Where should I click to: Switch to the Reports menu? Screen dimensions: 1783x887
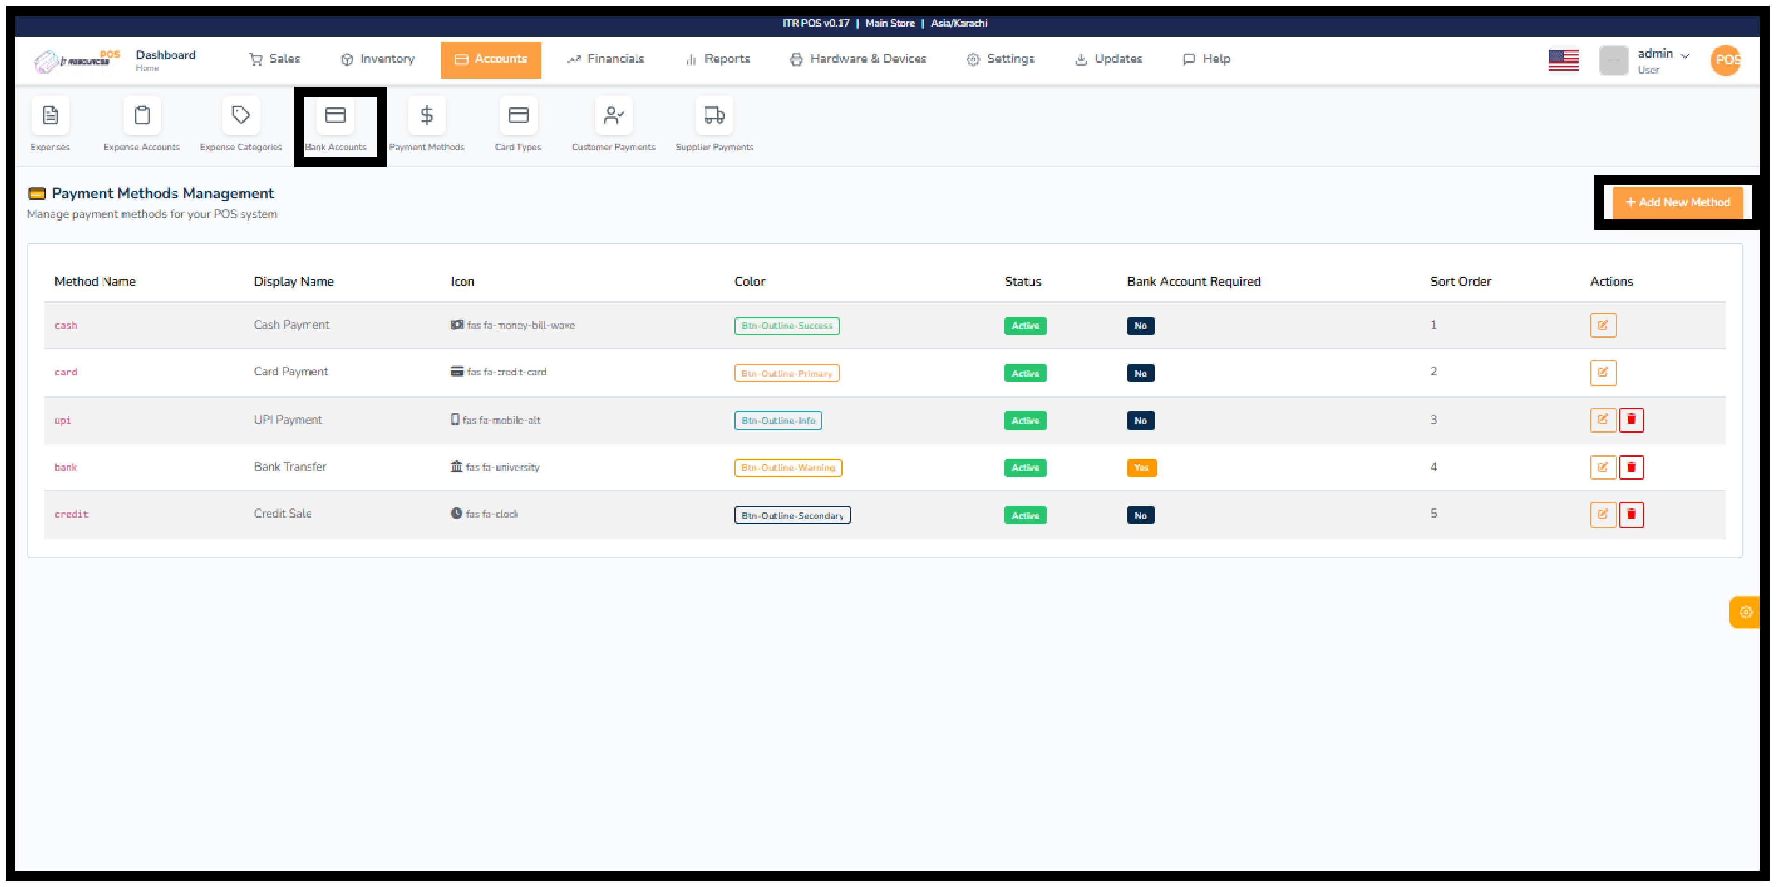pyautogui.click(x=727, y=59)
